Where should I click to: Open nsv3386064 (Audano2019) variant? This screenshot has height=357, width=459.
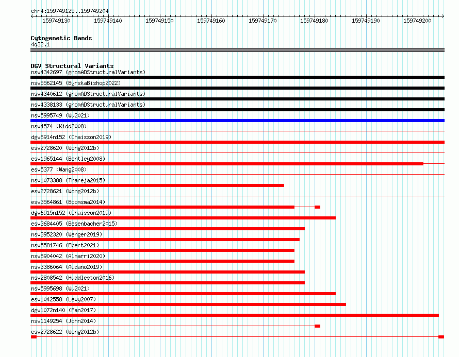(67, 267)
